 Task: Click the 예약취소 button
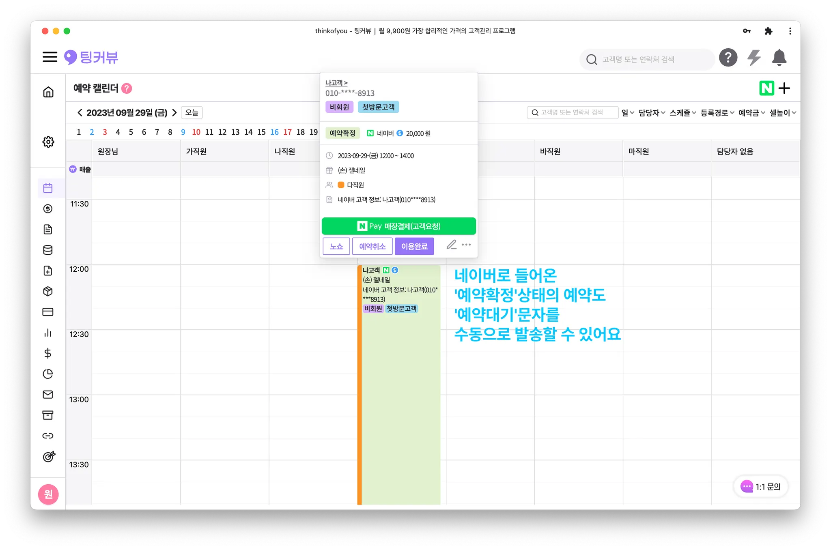click(x=372, y=246)
